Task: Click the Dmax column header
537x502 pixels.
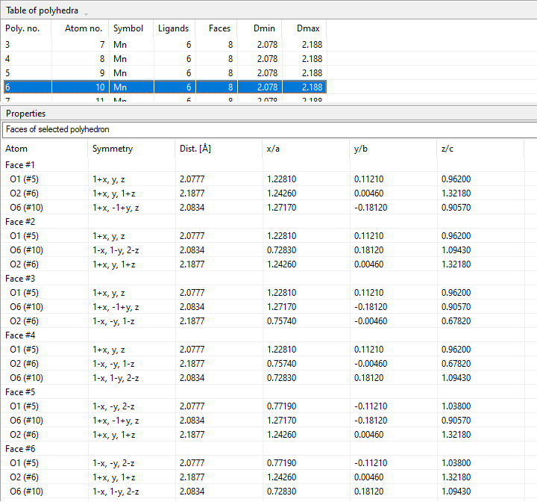Action: point(307,28)
